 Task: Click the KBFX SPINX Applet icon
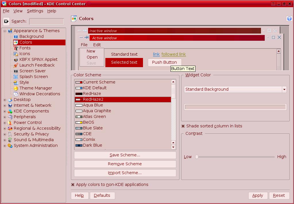coord(16,60)
